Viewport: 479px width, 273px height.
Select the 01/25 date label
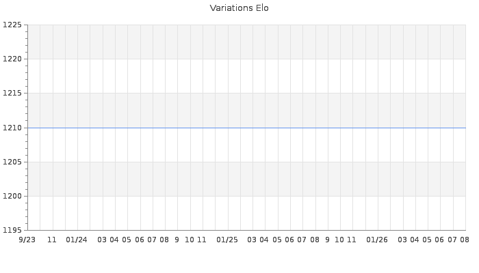click(227, 240)
